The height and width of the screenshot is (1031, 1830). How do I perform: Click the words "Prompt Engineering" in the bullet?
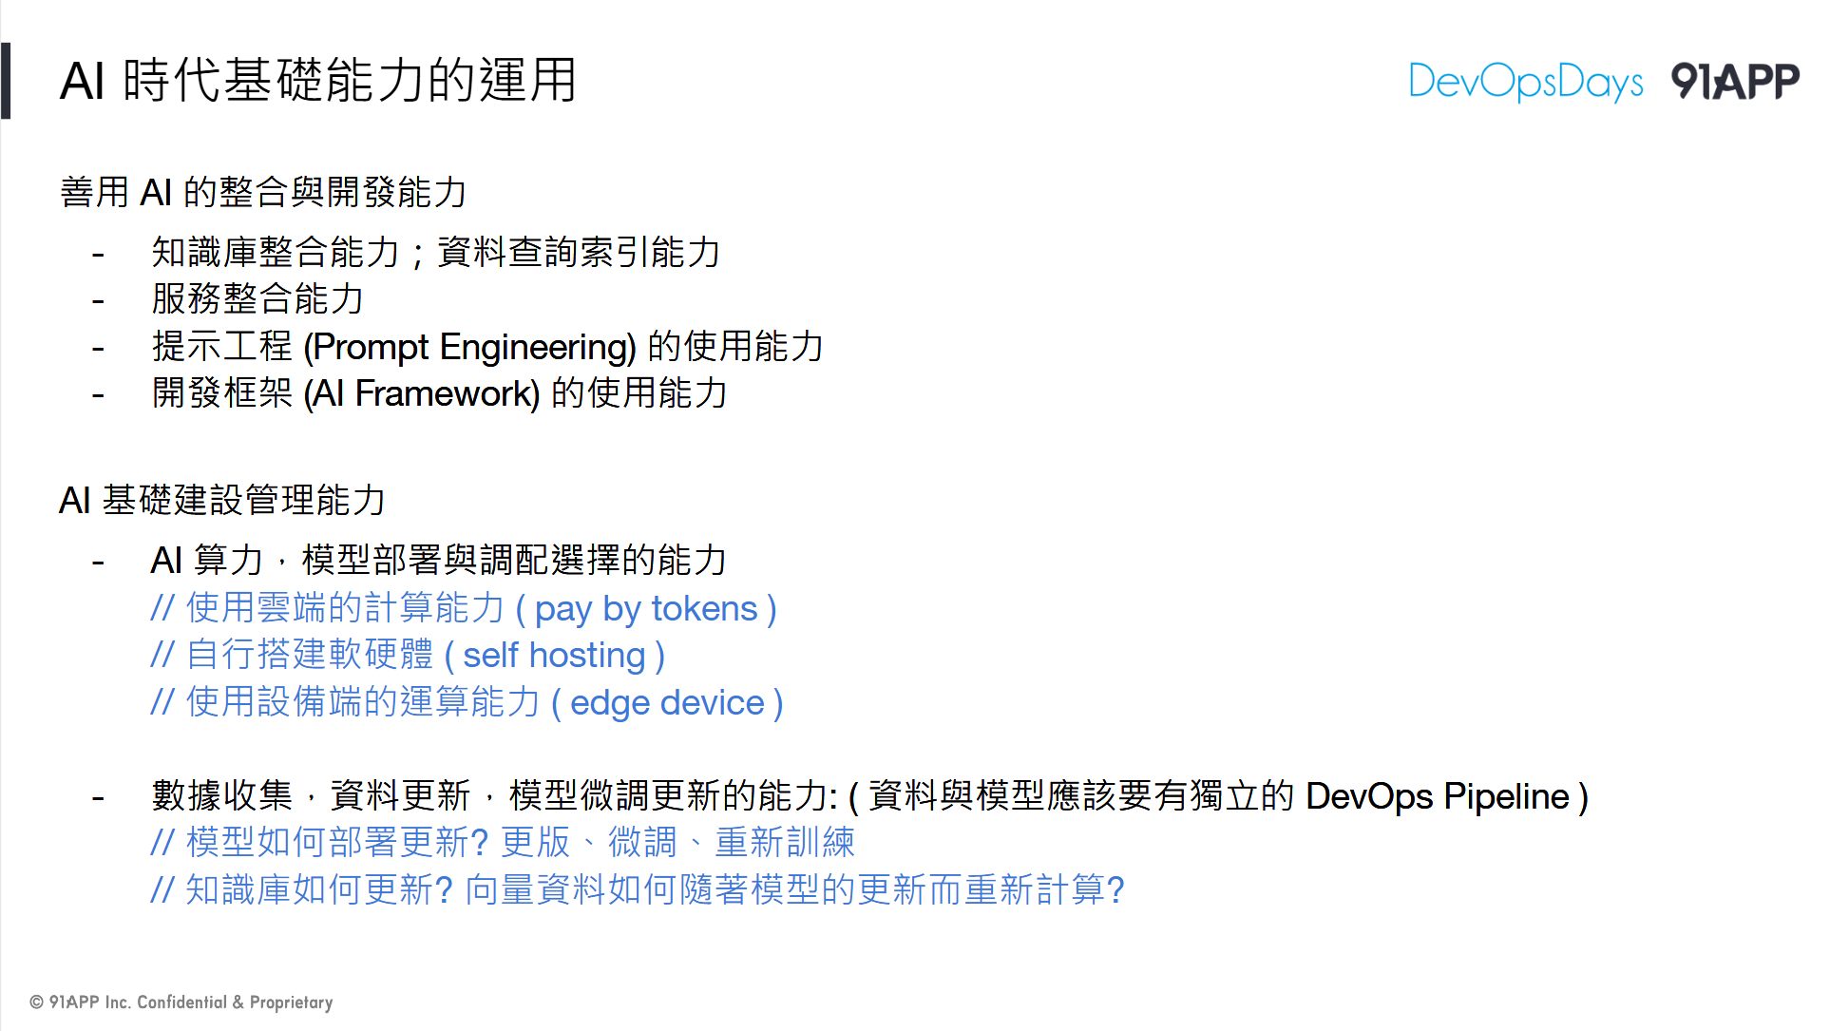click(x=469, y=347)
